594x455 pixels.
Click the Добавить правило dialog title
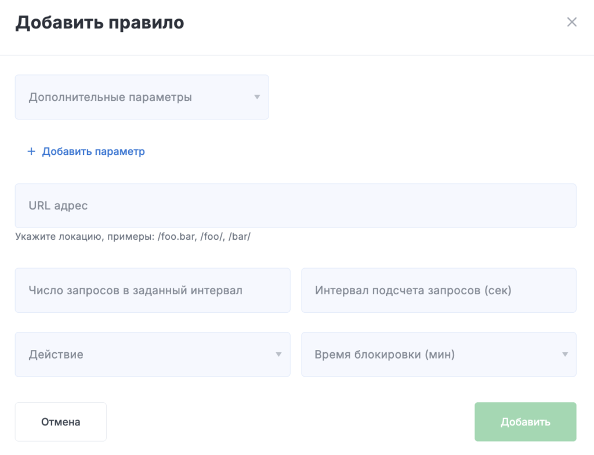click(x=99, y=23)
